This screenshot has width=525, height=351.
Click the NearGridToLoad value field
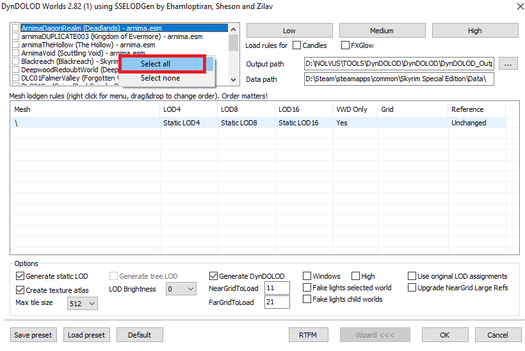click(x=277, y=288)
